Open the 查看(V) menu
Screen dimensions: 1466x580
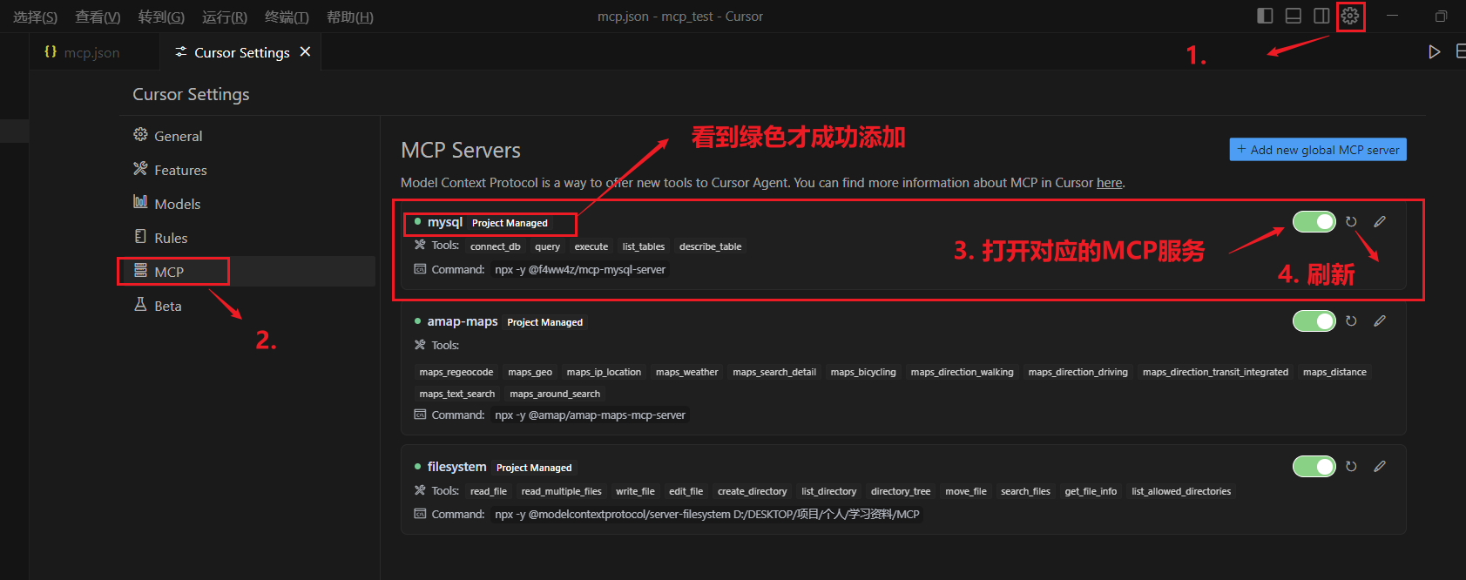click(x=98, y=17)
